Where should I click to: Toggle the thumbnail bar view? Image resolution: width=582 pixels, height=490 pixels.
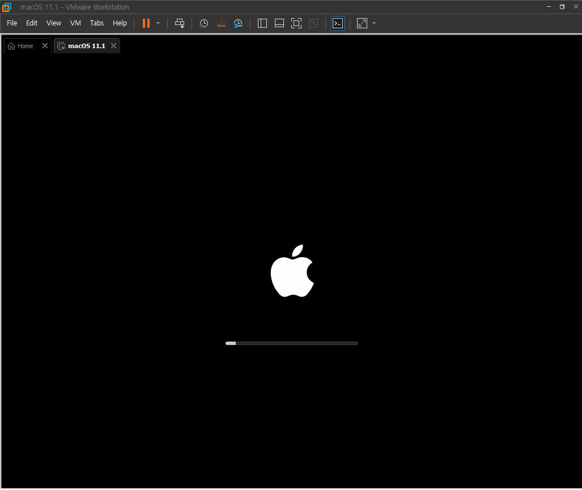pos(279,23)
